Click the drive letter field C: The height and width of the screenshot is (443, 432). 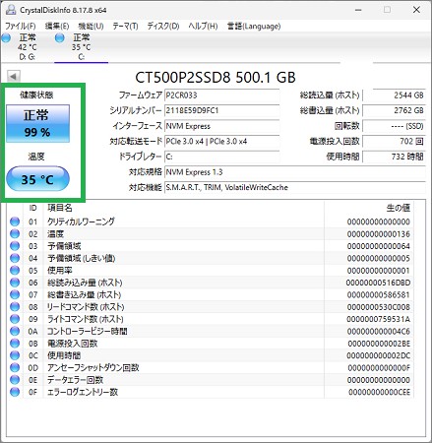(x=221, y=157)
